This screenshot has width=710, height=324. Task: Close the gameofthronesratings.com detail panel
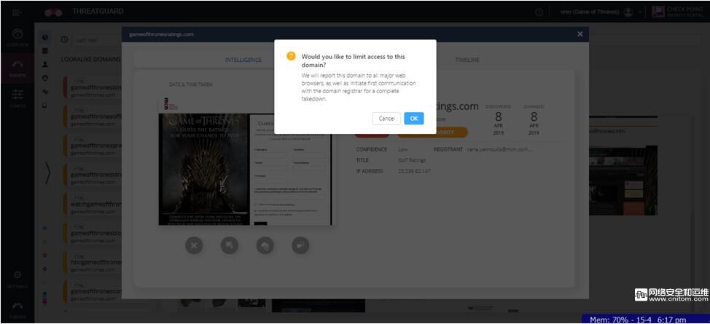point(580,34)
